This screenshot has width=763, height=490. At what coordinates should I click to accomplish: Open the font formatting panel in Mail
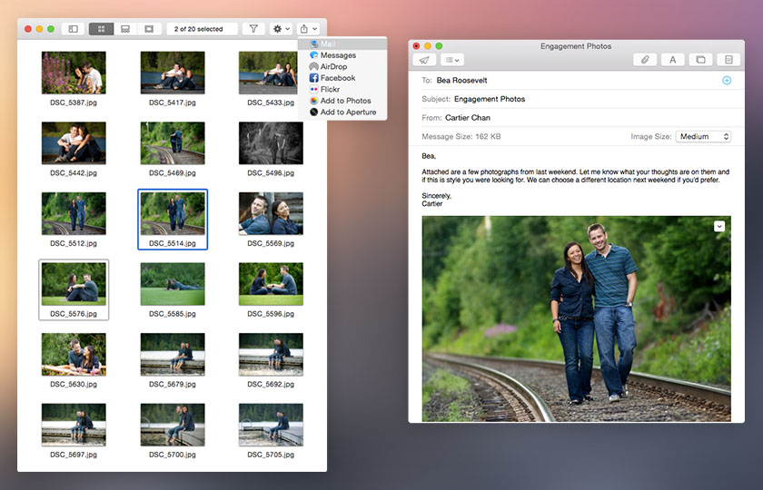pos(672,60)
